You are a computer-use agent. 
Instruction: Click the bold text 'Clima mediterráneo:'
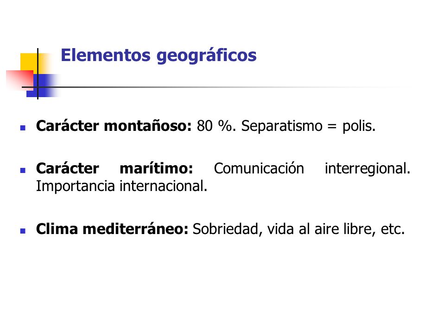click(x=112, y=229)
